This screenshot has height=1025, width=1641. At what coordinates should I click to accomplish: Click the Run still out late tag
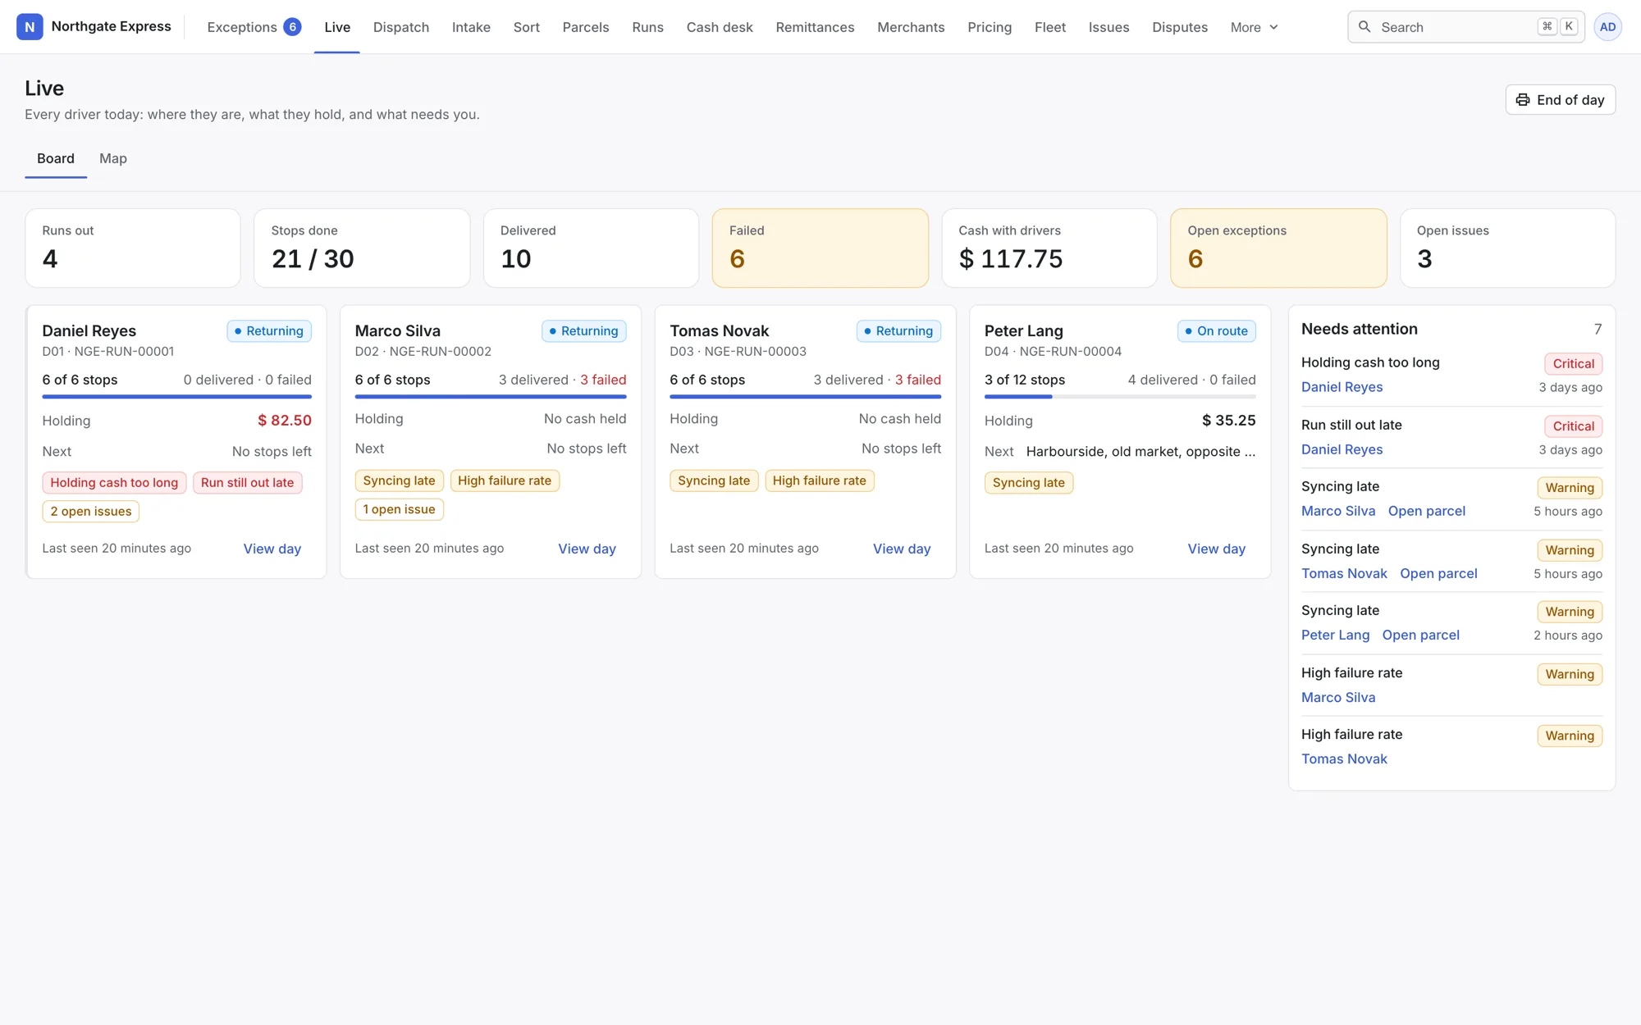click(247, 482)
